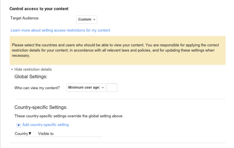Open the Minimum user age dropdown
The width and height of the screenshot is (234, 148).
86,88
